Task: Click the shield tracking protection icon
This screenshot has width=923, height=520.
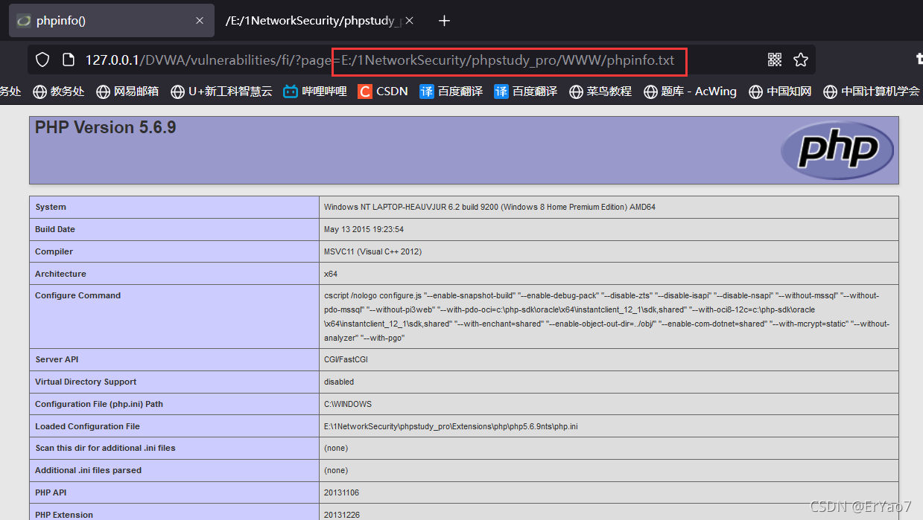Action: point(42,60)
